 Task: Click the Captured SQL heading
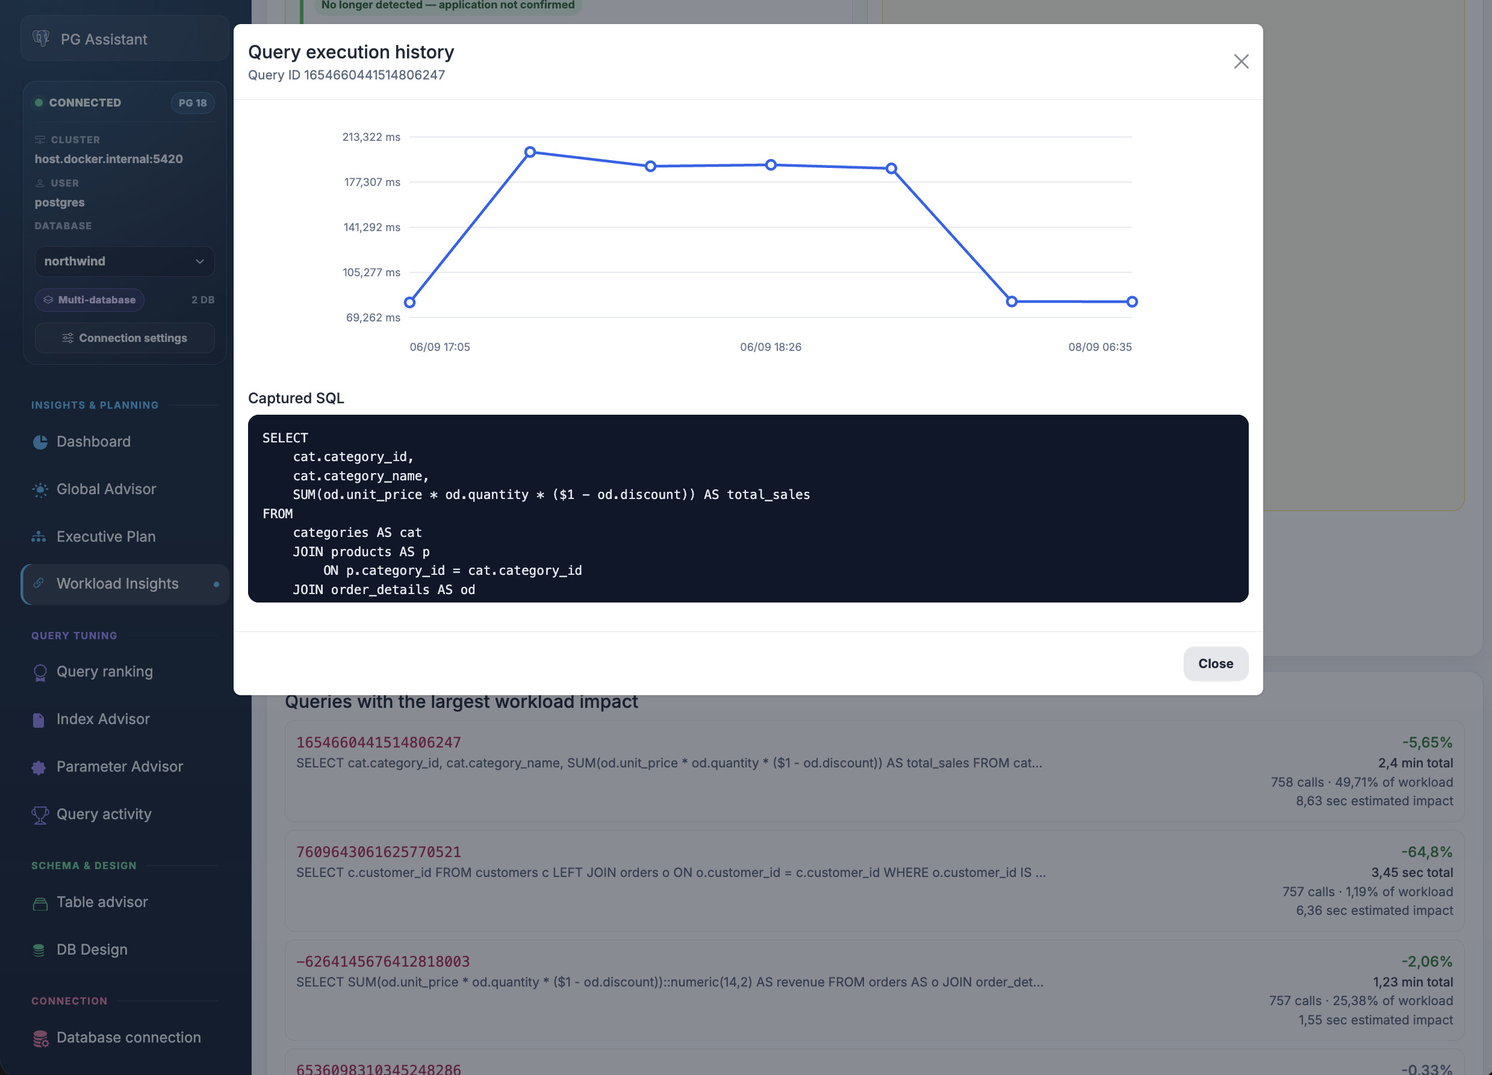296,398
